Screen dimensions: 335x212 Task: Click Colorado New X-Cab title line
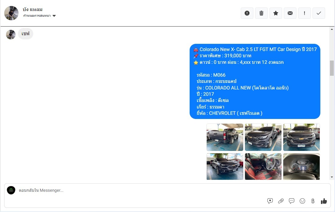(x=255, y=49)
